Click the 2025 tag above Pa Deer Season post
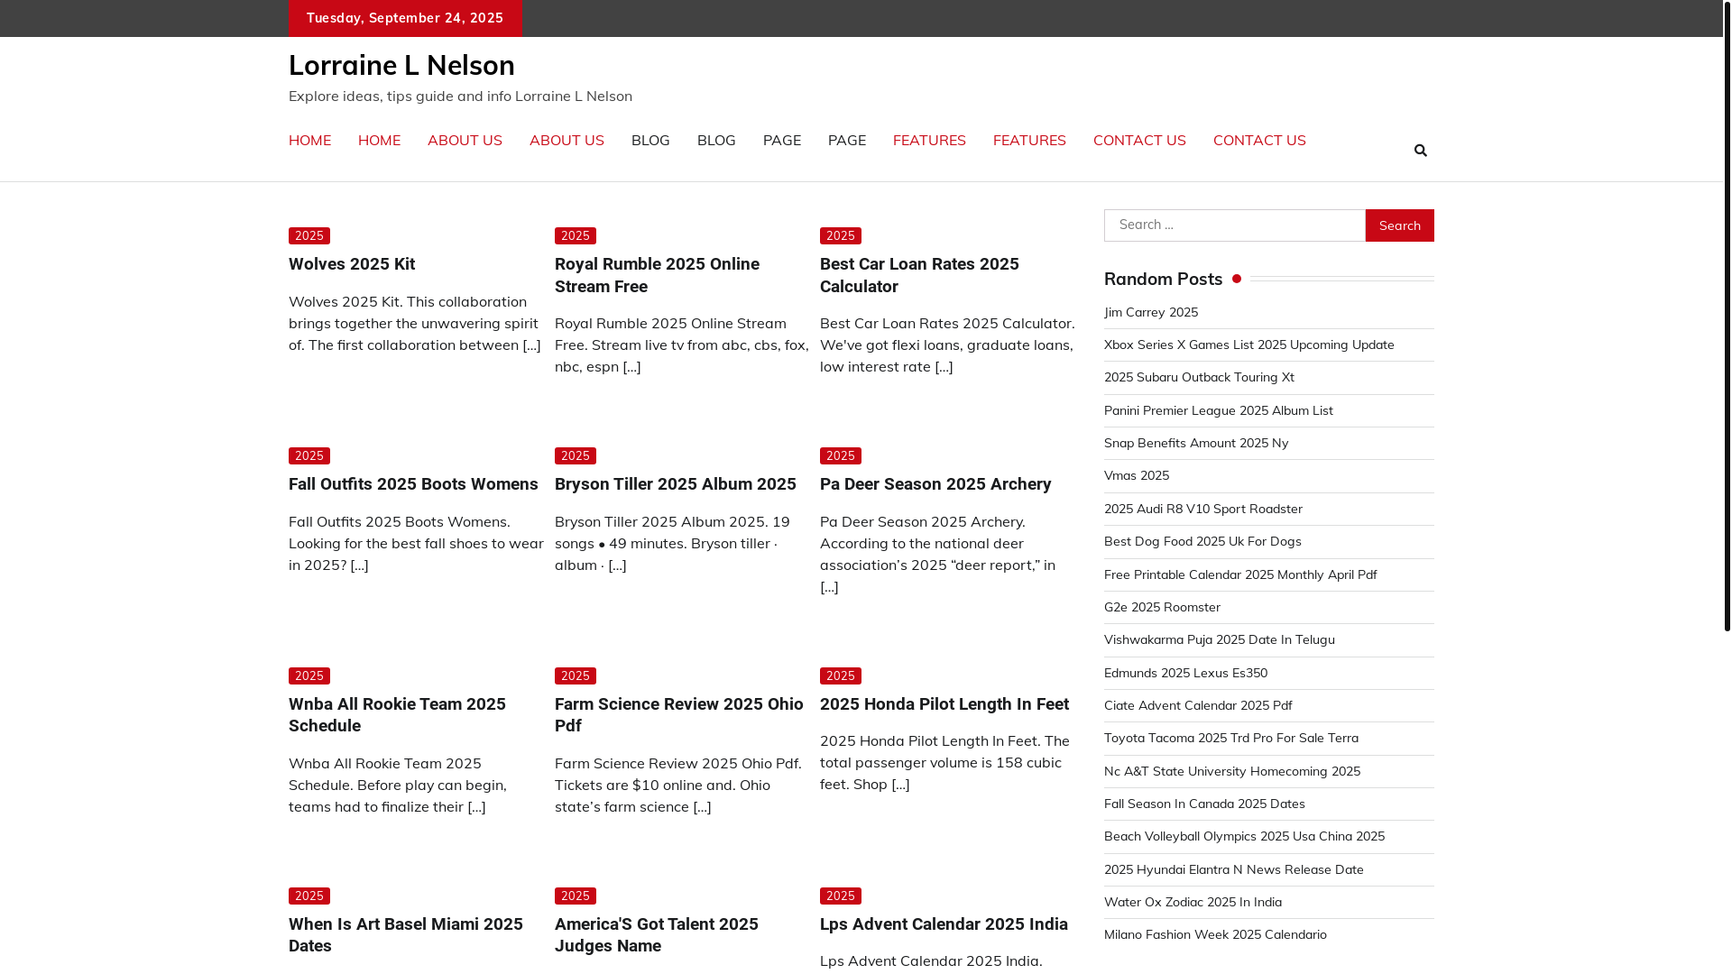Screen dimensions: 1732x974 (841, 456)
